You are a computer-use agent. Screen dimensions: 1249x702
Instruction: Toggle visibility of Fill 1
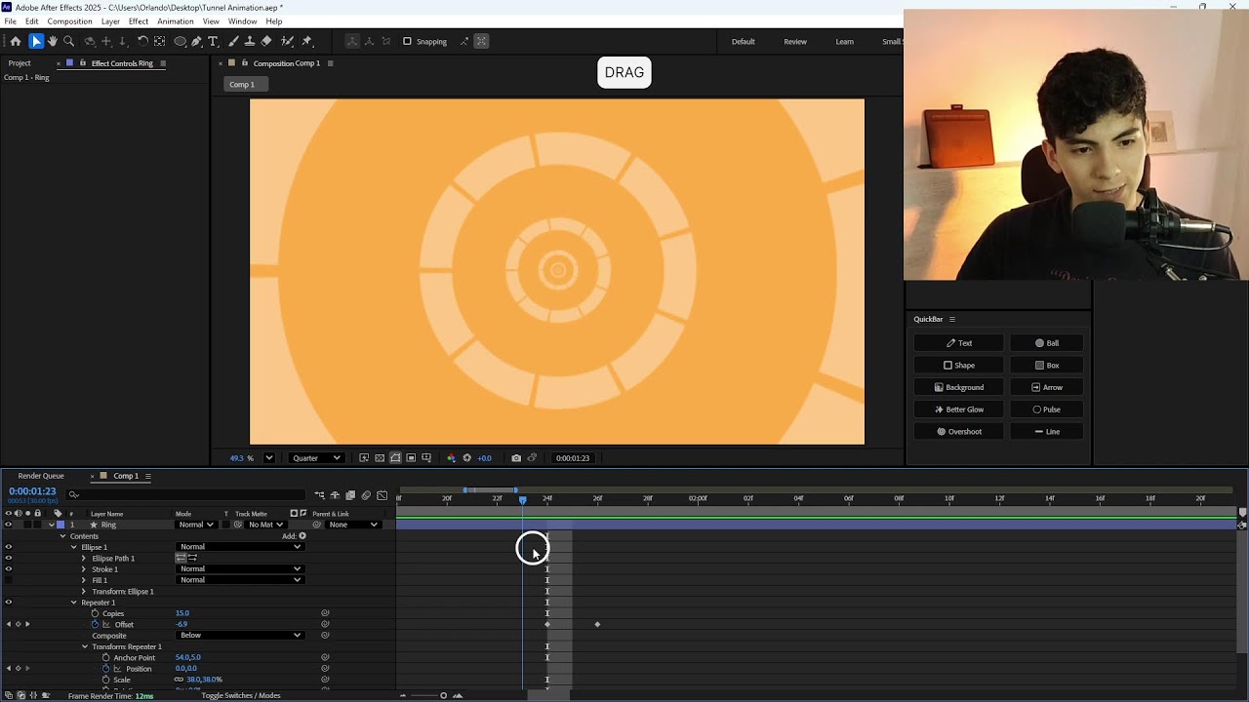(9, 580)
